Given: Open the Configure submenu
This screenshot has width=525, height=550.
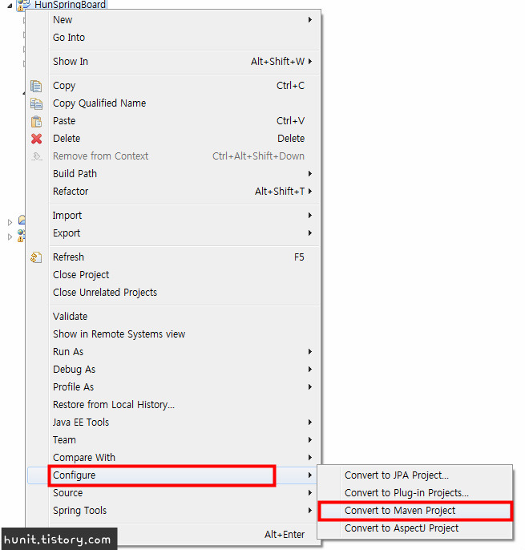Looking at the screenshot, I should (174, 475).
